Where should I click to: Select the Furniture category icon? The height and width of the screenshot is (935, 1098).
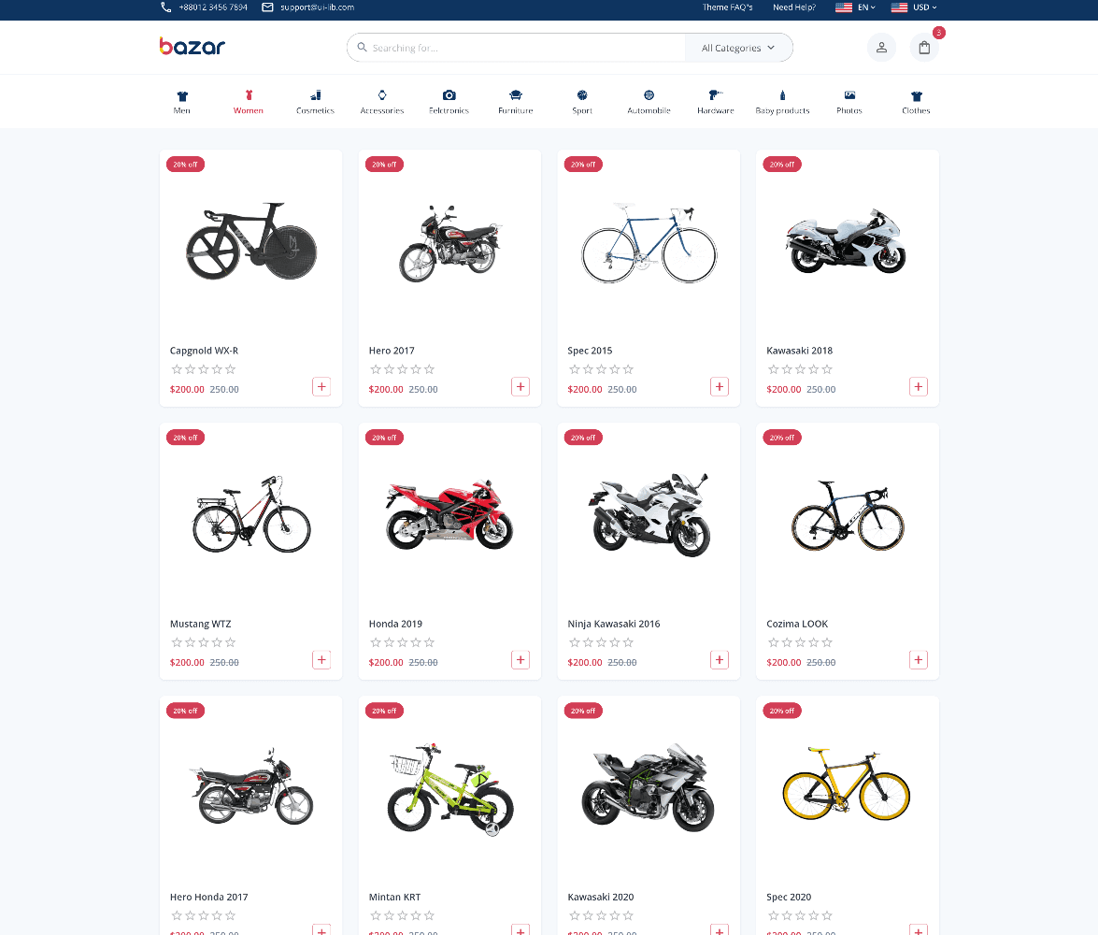(515, 95)
